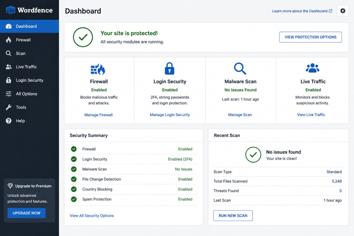The height and width of the screenshot is (236, 354).
Task: Click the Live Traffic people icon in sidebar
Action: coord(9,67)
